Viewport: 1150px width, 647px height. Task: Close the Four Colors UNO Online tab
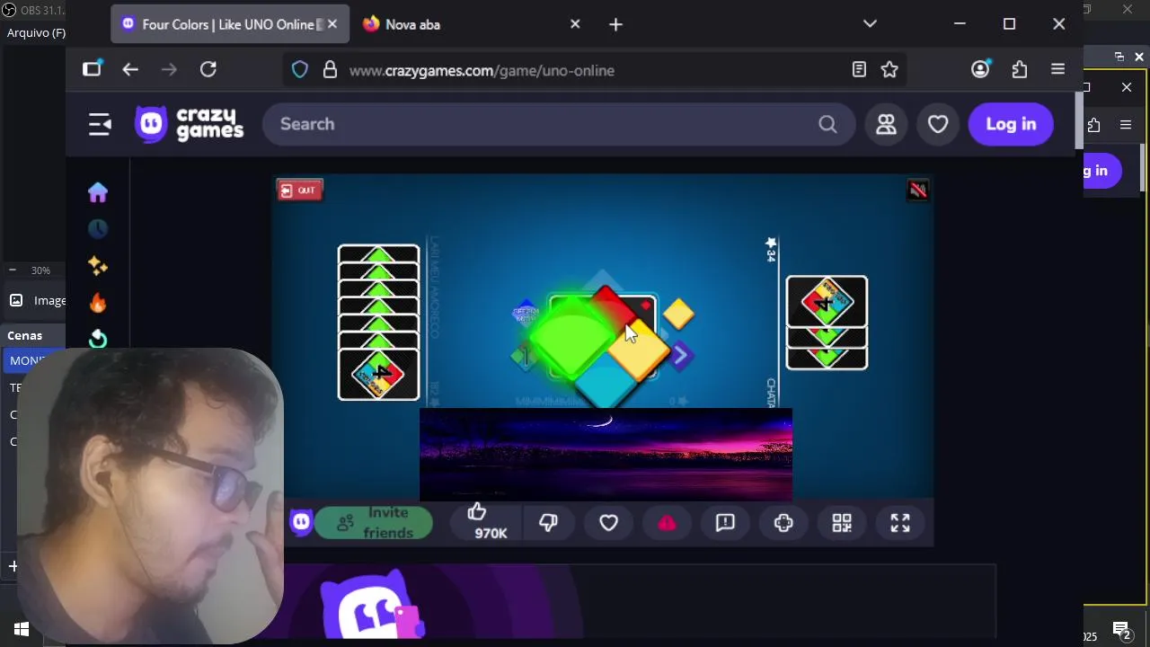332,24
